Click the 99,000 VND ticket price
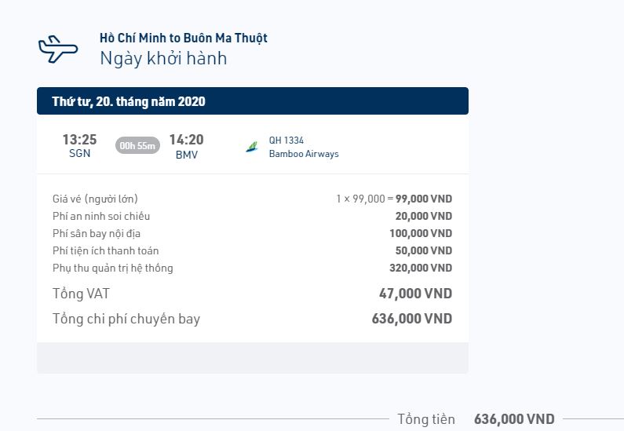 click(423, 199)
